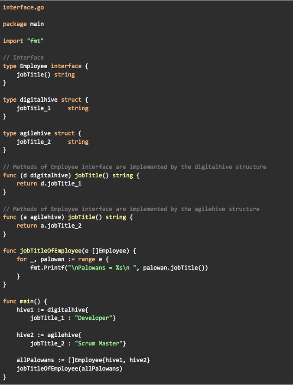The width and height of the screenshot is (293, 385).
Task: Click the return a.jobTitle_2 statement
Action: pos(49,226)
